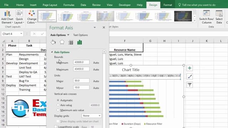
Task: Click the Chart Title text
Action: tap(131, 70)
